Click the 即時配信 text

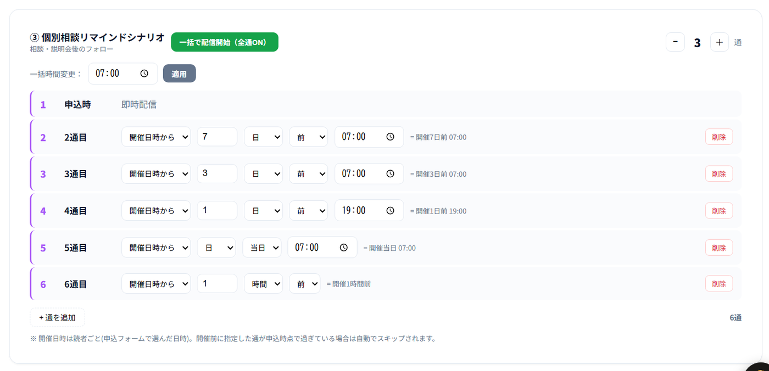(139, 104)
